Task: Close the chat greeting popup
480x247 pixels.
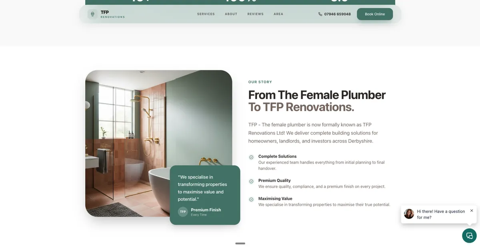Action: pyautogui.click(x=472, y=210)
